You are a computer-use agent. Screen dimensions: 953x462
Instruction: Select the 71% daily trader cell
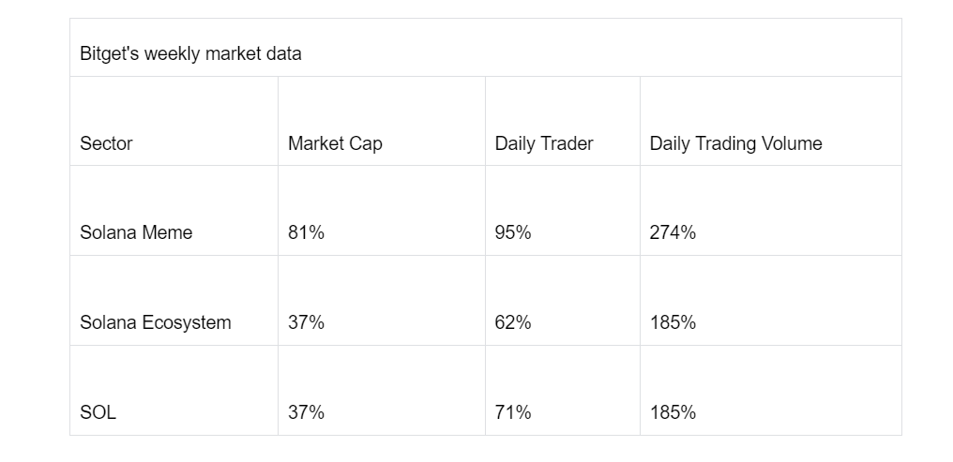pyautogui.click(x=513, y=412)
